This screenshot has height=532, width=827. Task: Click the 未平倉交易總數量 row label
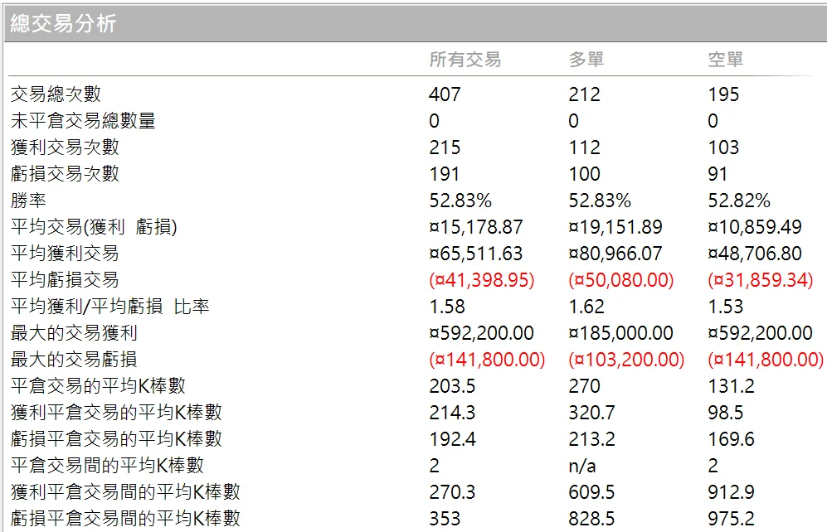(83, 121)
